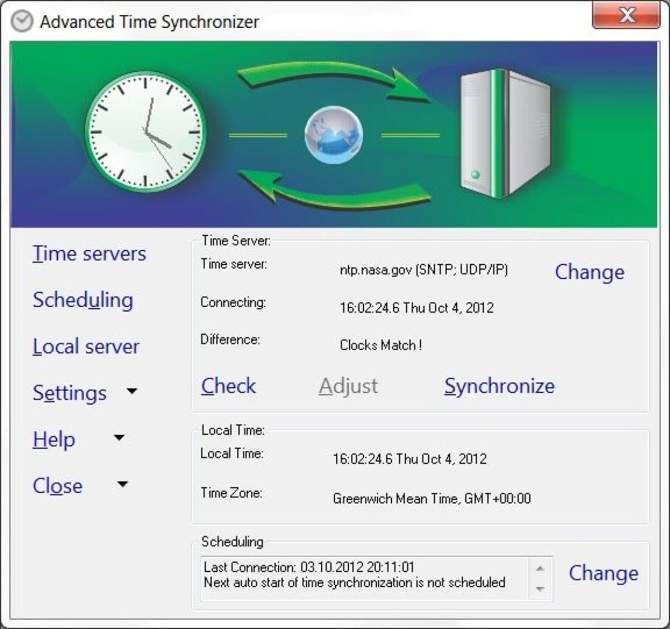Switch to the Scheduling section
The image size is (670, 629).
click(x=83, y=300)
